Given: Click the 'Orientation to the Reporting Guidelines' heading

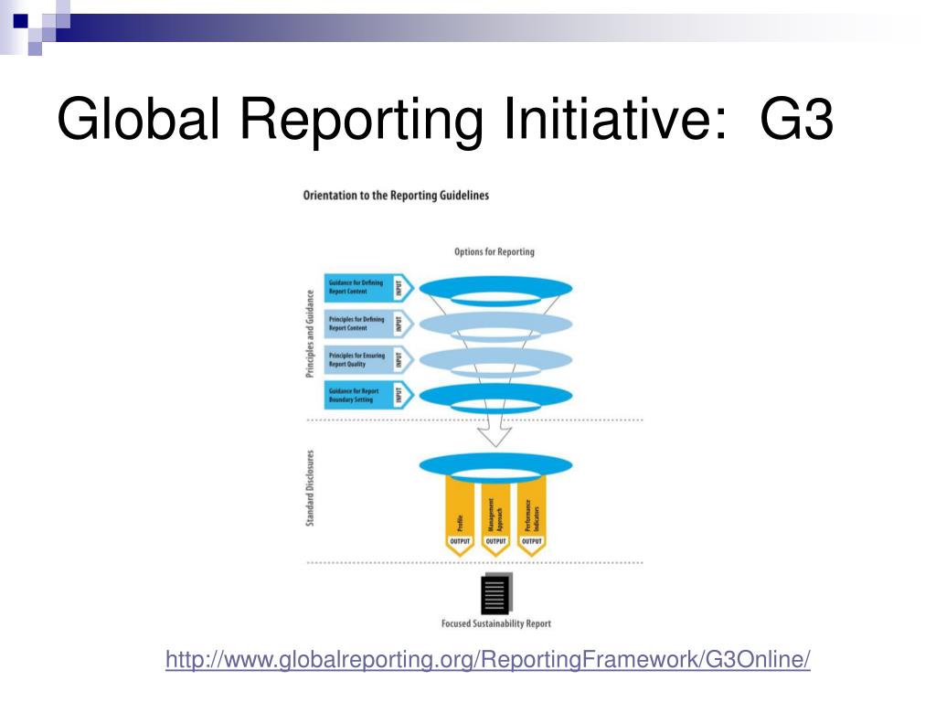Looking at the screenshot, I should 396,196.
